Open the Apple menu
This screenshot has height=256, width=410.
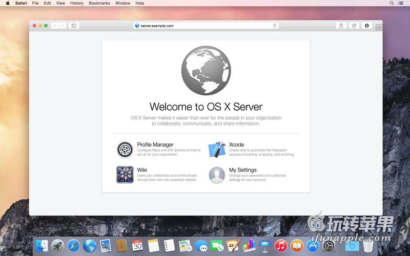pos(8,3)
